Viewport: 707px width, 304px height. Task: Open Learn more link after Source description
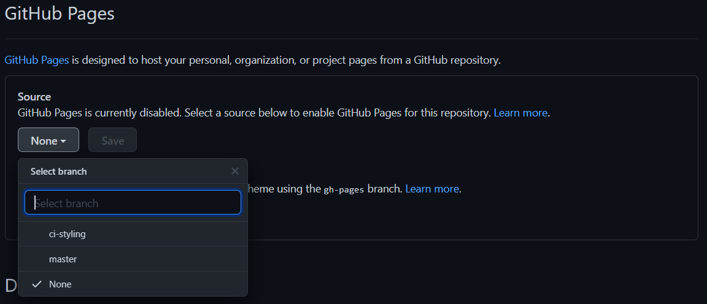pyautogui.click(x=520, y=113)
